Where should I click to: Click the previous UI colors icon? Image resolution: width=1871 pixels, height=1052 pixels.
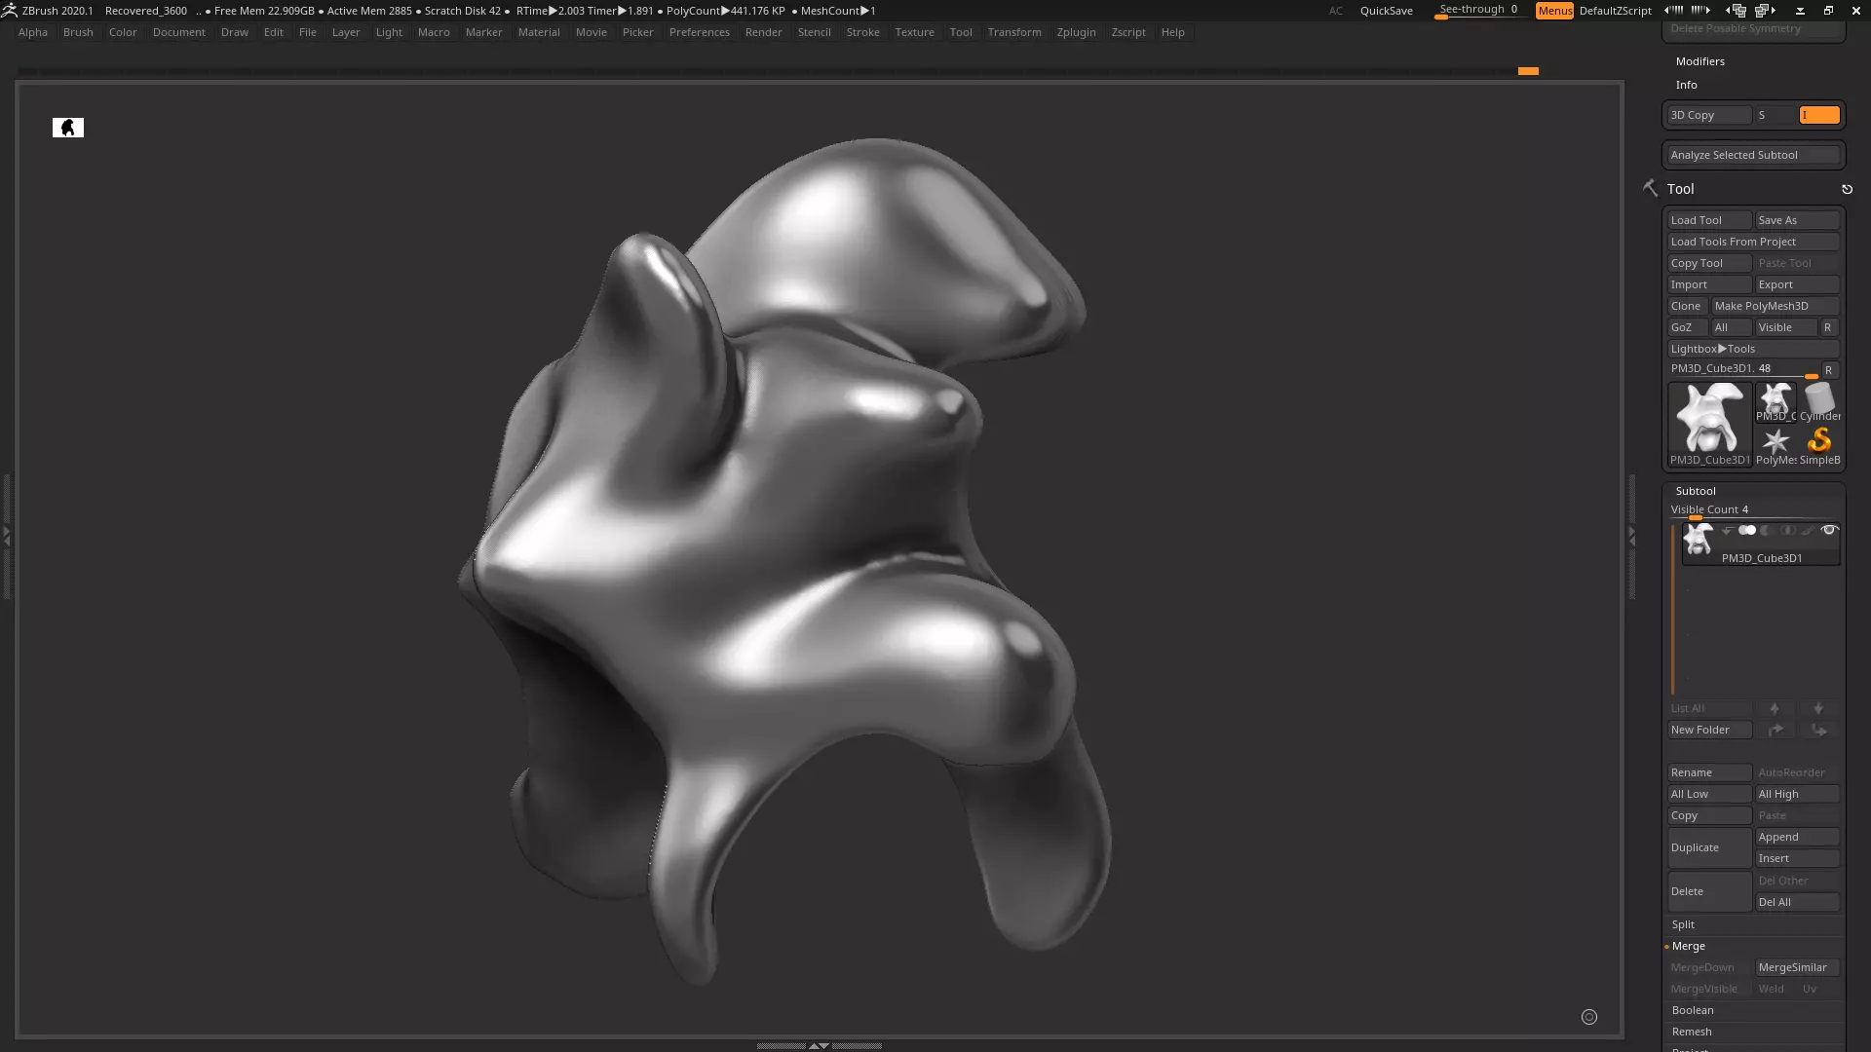[x=1736, y=11]
